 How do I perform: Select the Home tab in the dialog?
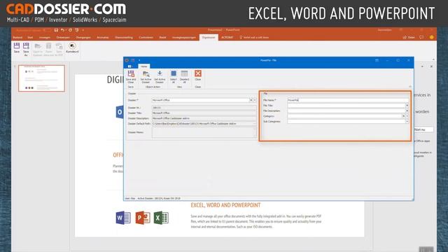tap(143, 66)
